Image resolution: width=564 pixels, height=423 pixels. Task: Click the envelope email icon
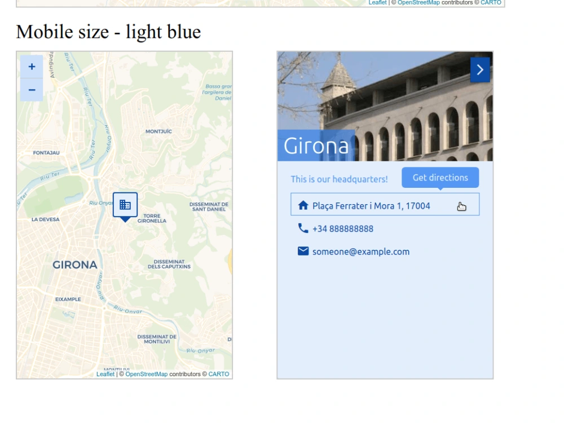(x=303, y=251)
